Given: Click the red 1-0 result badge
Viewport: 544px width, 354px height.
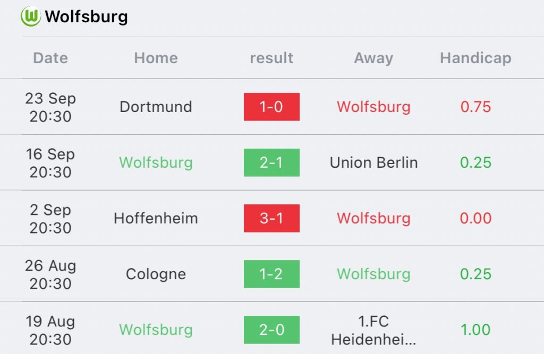Looking at the screenshot, I should point(271,107).
